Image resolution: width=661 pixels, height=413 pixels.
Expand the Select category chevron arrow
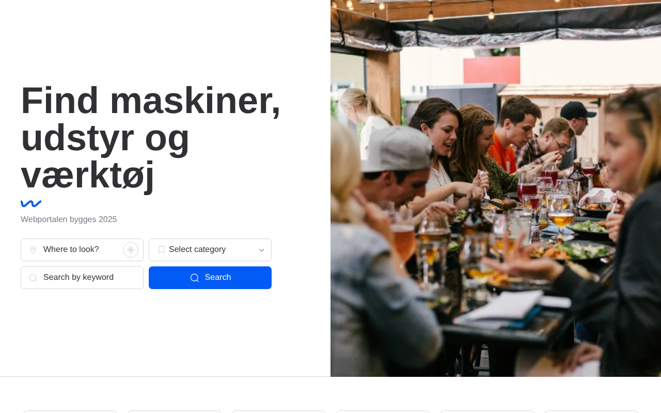pos(261,250)
